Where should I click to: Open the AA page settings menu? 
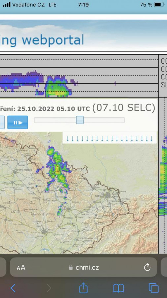[x=21, y=268]
